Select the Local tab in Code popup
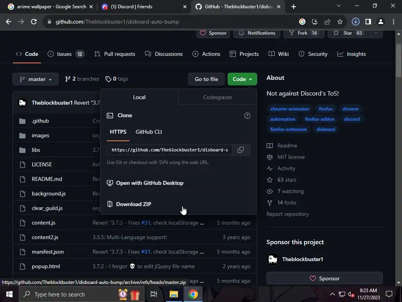The image size is (402, 302). pyautogui.click(x=139, y=97)
